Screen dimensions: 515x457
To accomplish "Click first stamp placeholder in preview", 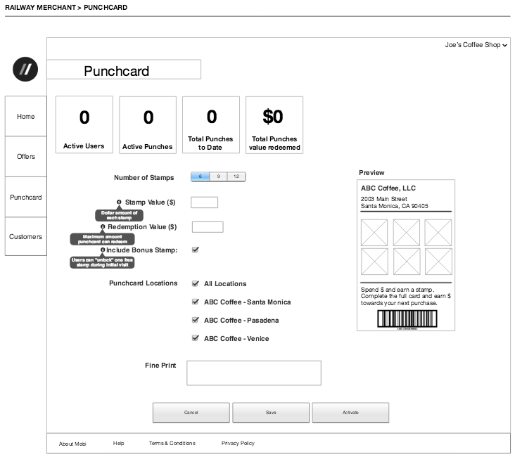I will [x=374, y=233].
